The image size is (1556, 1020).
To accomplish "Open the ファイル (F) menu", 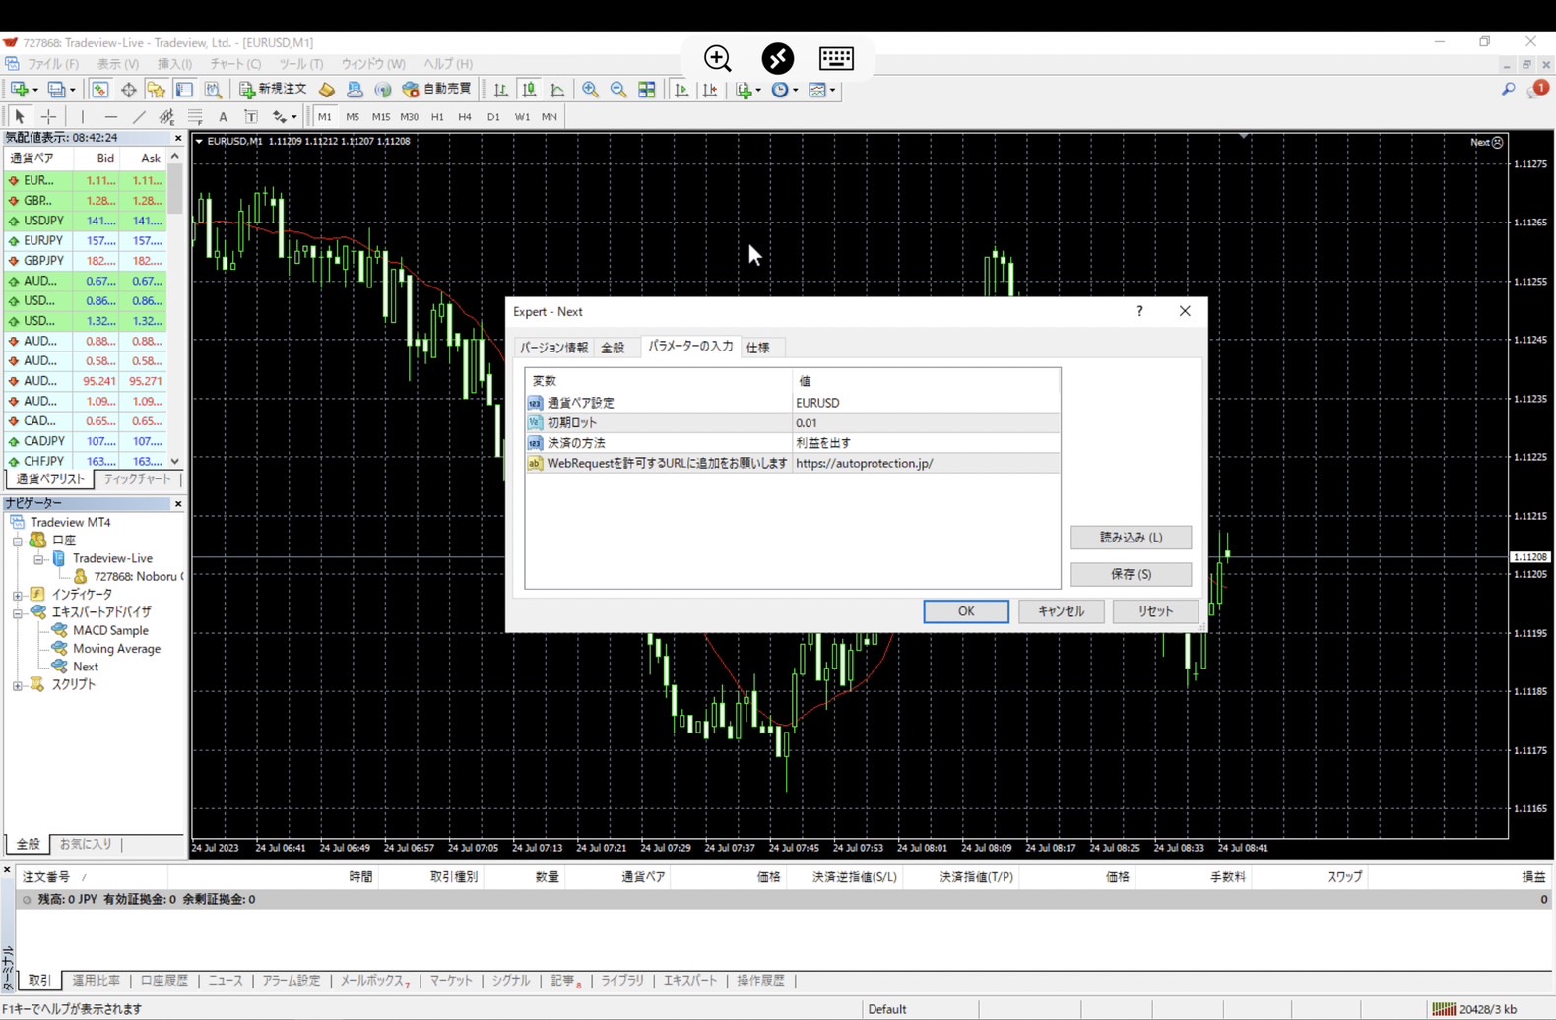I will pyautogui.click(x=52, y=64).
